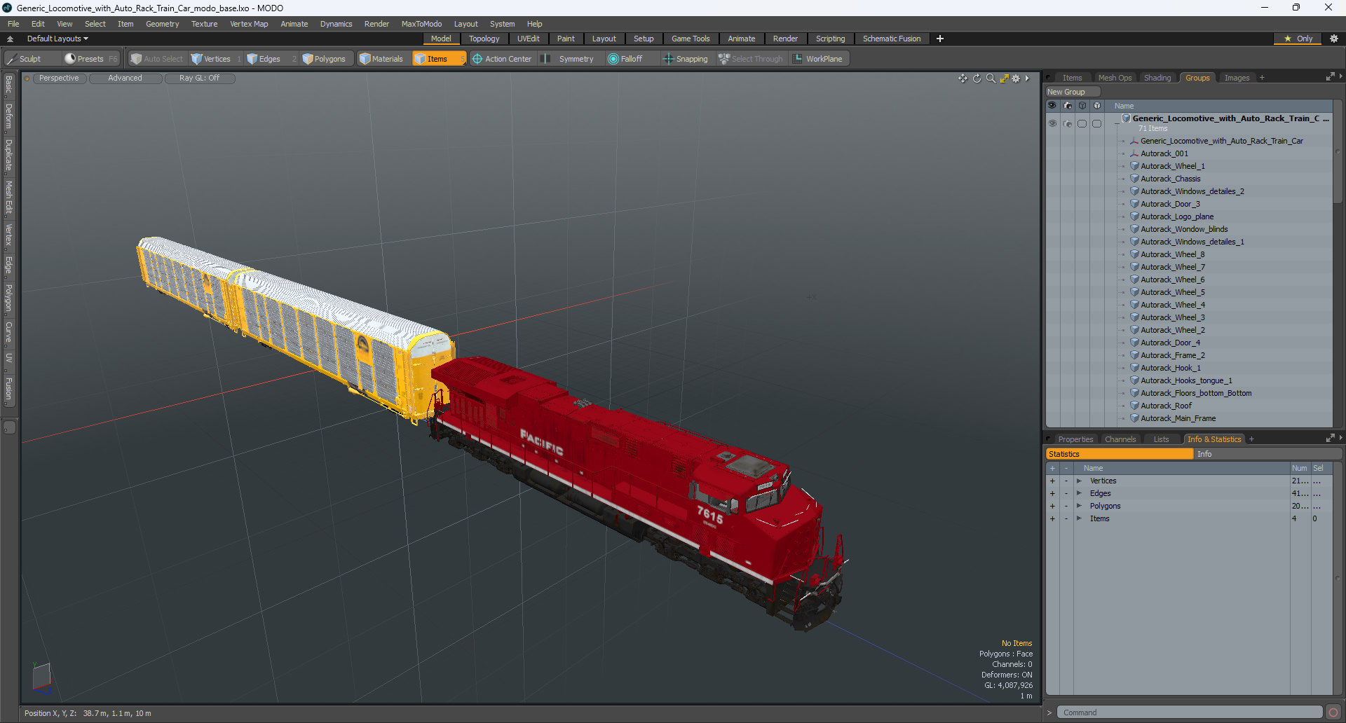Switch to Vertices selection mode
Viewport: 1346px width, 723px height.
tap(211, 59)
